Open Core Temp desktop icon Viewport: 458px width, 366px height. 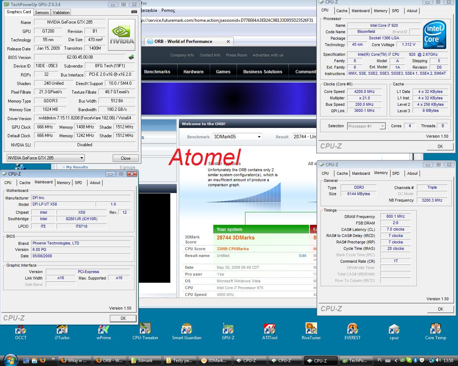tap(435, 331)
